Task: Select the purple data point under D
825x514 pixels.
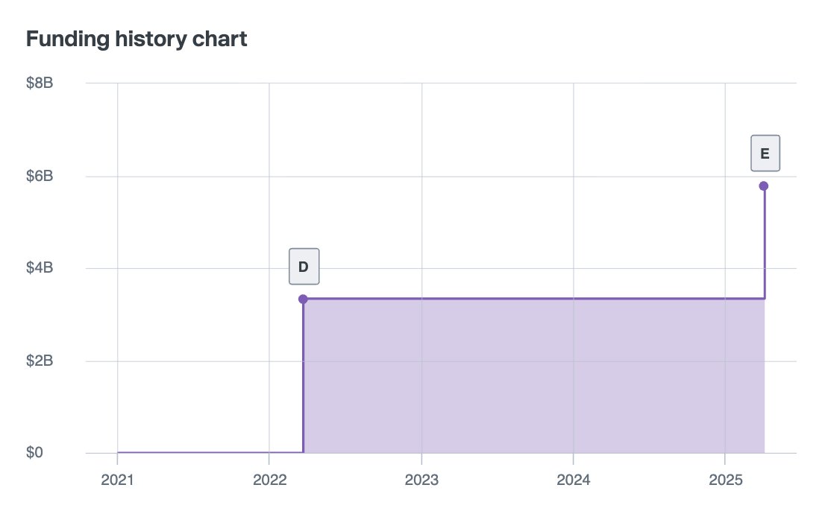Action: click(x=303, y=299)
